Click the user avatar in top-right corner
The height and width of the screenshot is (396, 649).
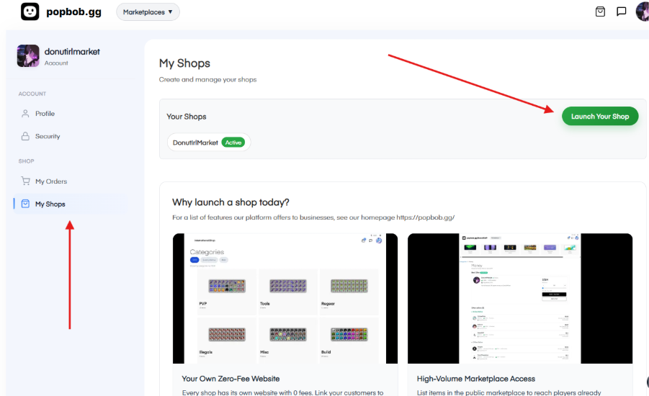click(x=643, y=12)
